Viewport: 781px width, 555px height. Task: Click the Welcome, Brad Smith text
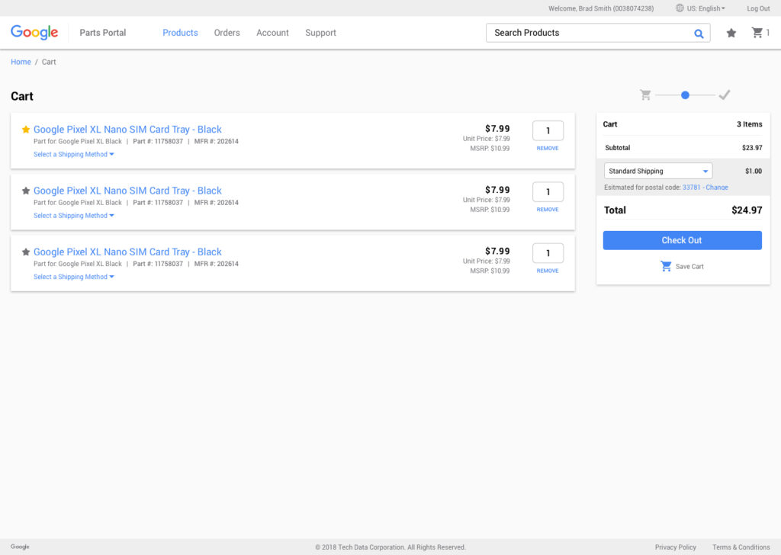(601, 8)
